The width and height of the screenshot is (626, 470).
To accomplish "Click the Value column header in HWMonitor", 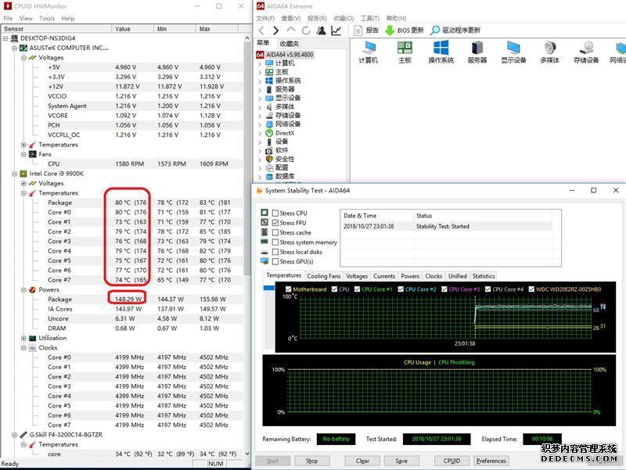I will pos(133,29).
